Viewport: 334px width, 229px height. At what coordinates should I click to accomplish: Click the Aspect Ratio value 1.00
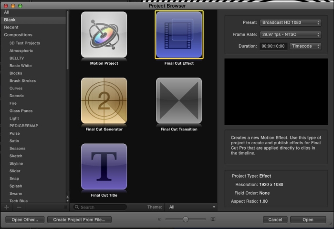point(263,201)
